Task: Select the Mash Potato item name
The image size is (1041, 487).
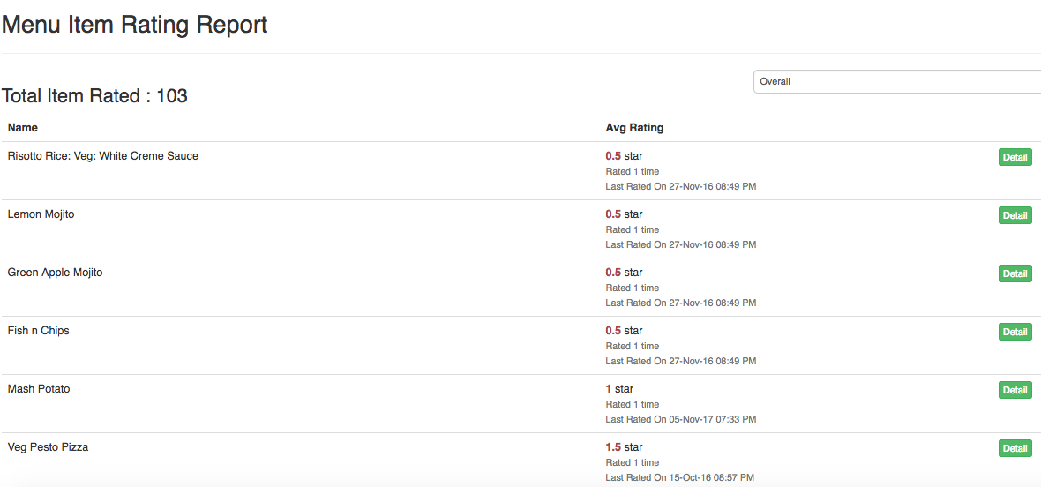Action: click(39, 389)
